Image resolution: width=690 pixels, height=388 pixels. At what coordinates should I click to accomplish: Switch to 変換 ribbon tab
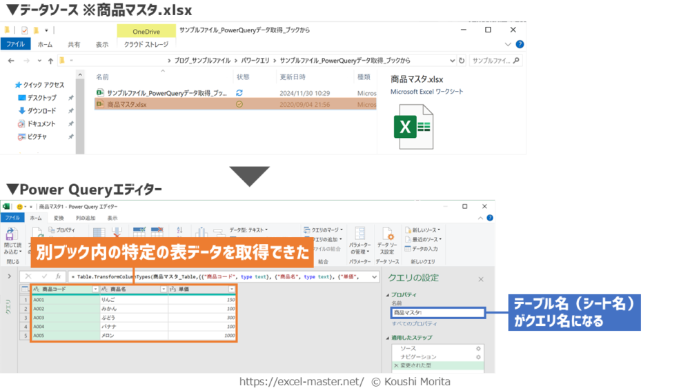pyautogui.click(x=59, y=218)
